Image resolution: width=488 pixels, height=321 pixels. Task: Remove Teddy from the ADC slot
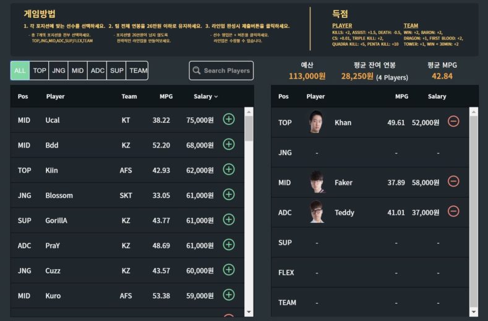point(453,212)
